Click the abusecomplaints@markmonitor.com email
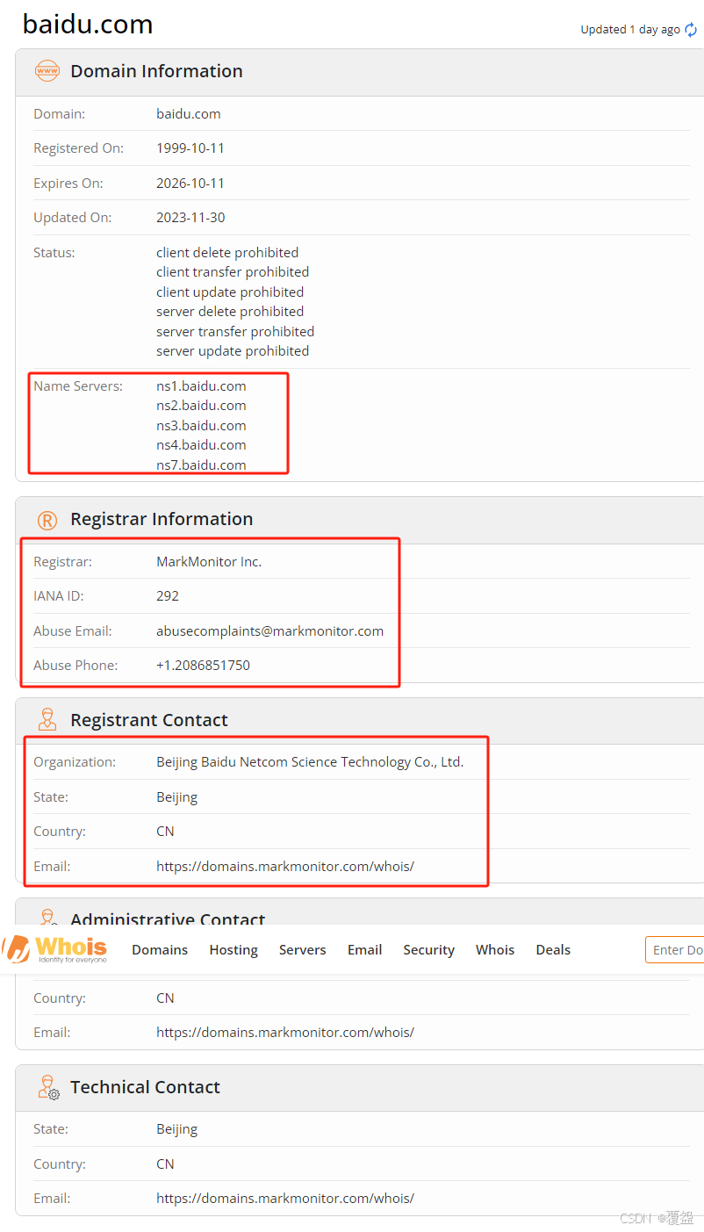Image resolution: width=704 pixels, height=1232 pixels. 269,631
